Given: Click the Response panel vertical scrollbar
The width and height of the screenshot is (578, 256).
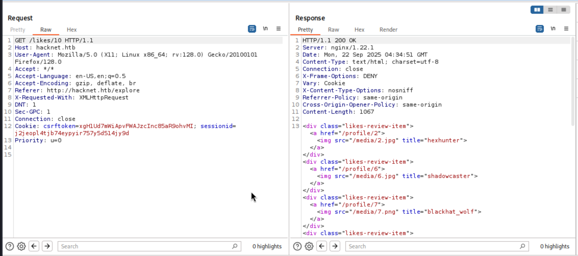Looking at the screenshot, I should pyautogui.click(x=573, y=82).
